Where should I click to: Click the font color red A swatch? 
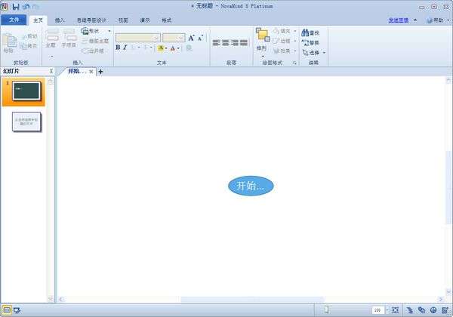173,48
